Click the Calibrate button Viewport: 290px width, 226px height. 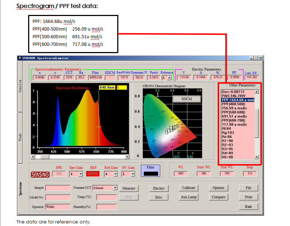[189, 188]
